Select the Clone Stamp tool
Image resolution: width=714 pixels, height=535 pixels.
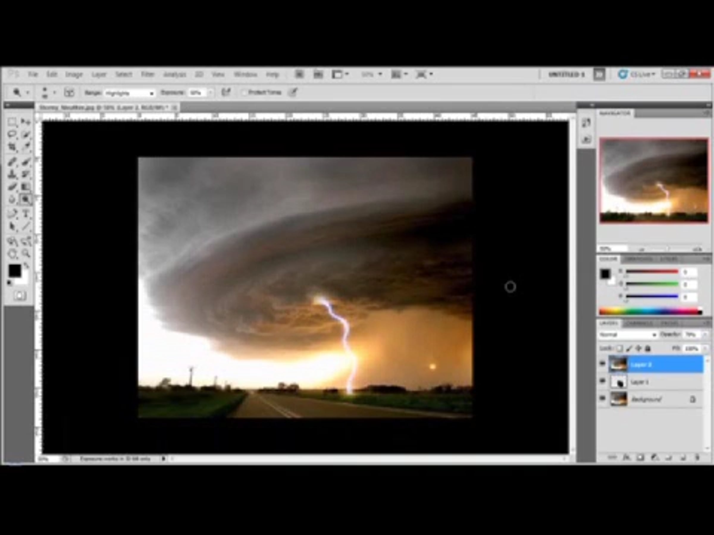12,174
